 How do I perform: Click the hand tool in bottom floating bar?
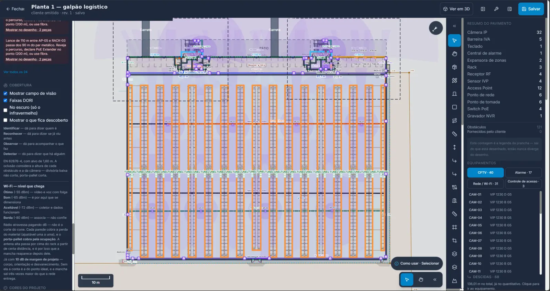421,280
